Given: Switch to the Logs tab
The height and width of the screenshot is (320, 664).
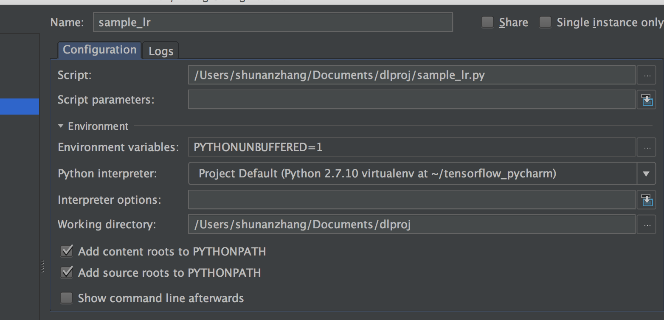Looking at the screenshot, I should pos(161,51).
